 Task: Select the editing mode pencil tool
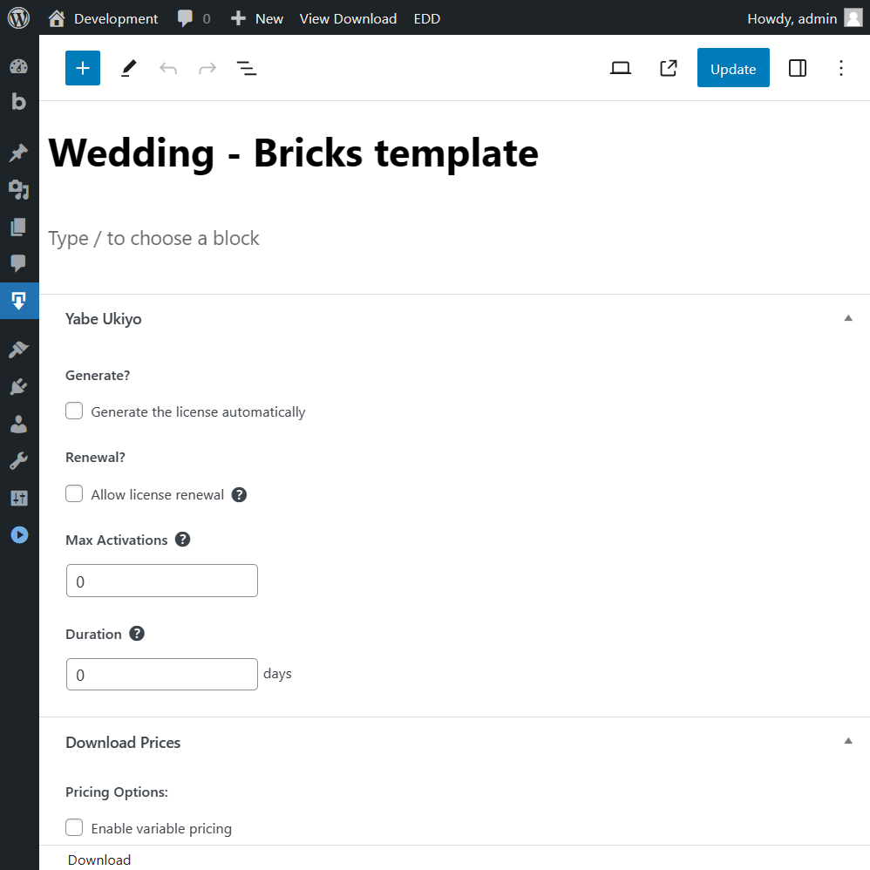128,67
